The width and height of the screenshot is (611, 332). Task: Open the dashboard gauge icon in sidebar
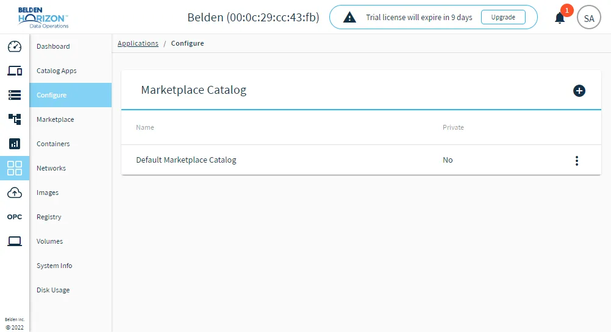tap(15, 46)
